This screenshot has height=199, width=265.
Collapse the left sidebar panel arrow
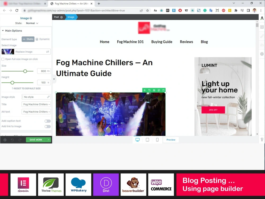pyautogui.click(x=54, y=79)
